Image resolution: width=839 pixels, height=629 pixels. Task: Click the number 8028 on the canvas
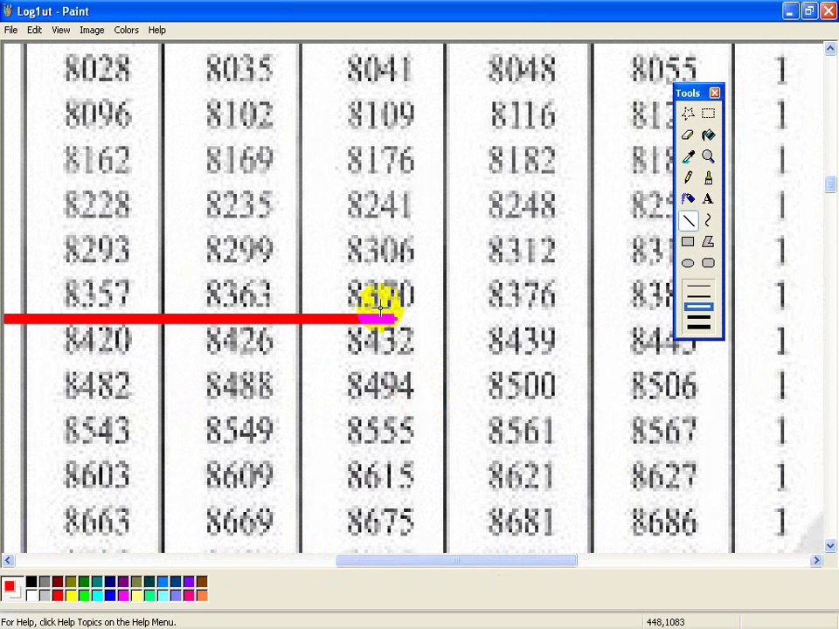97,70
